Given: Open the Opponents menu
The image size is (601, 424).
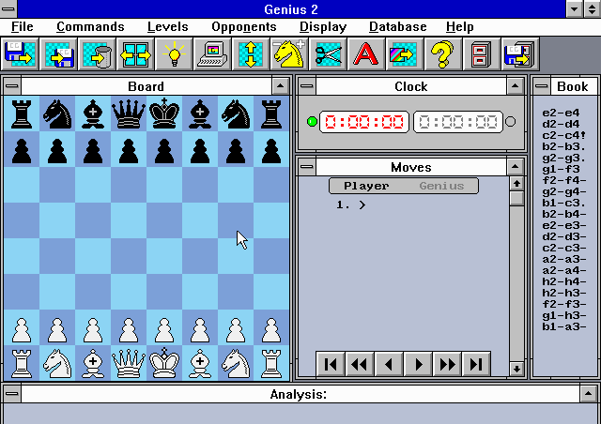Looking at the screenshot, I should 243,27.
